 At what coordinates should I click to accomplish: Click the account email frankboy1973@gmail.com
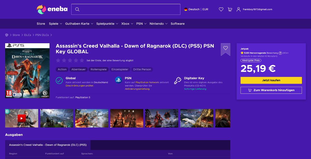point(257,9)
